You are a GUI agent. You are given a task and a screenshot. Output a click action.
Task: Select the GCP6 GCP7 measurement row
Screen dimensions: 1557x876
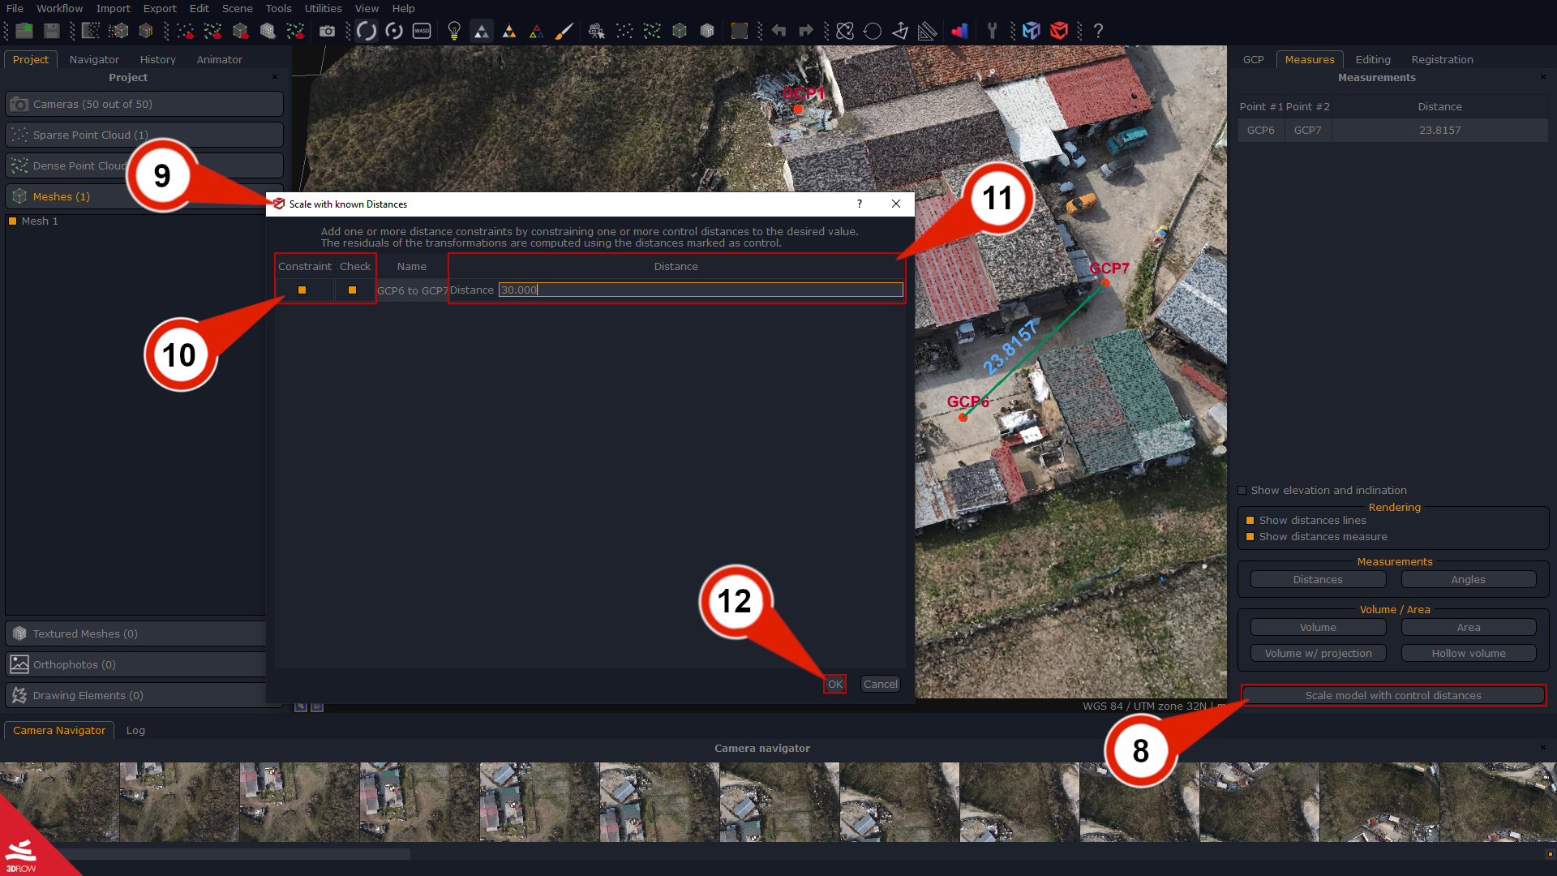point(1392,130)
